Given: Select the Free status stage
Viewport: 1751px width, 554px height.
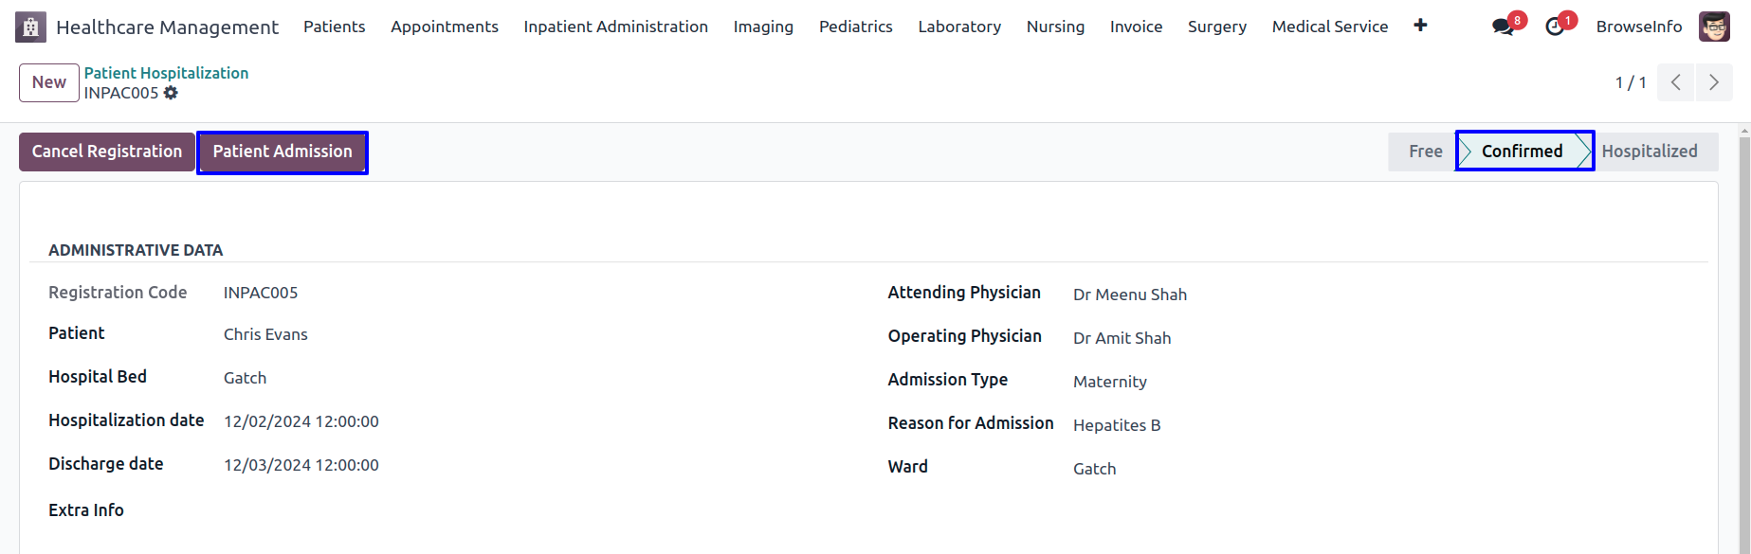Looking at the screenshot, I should click(1424, 152).
